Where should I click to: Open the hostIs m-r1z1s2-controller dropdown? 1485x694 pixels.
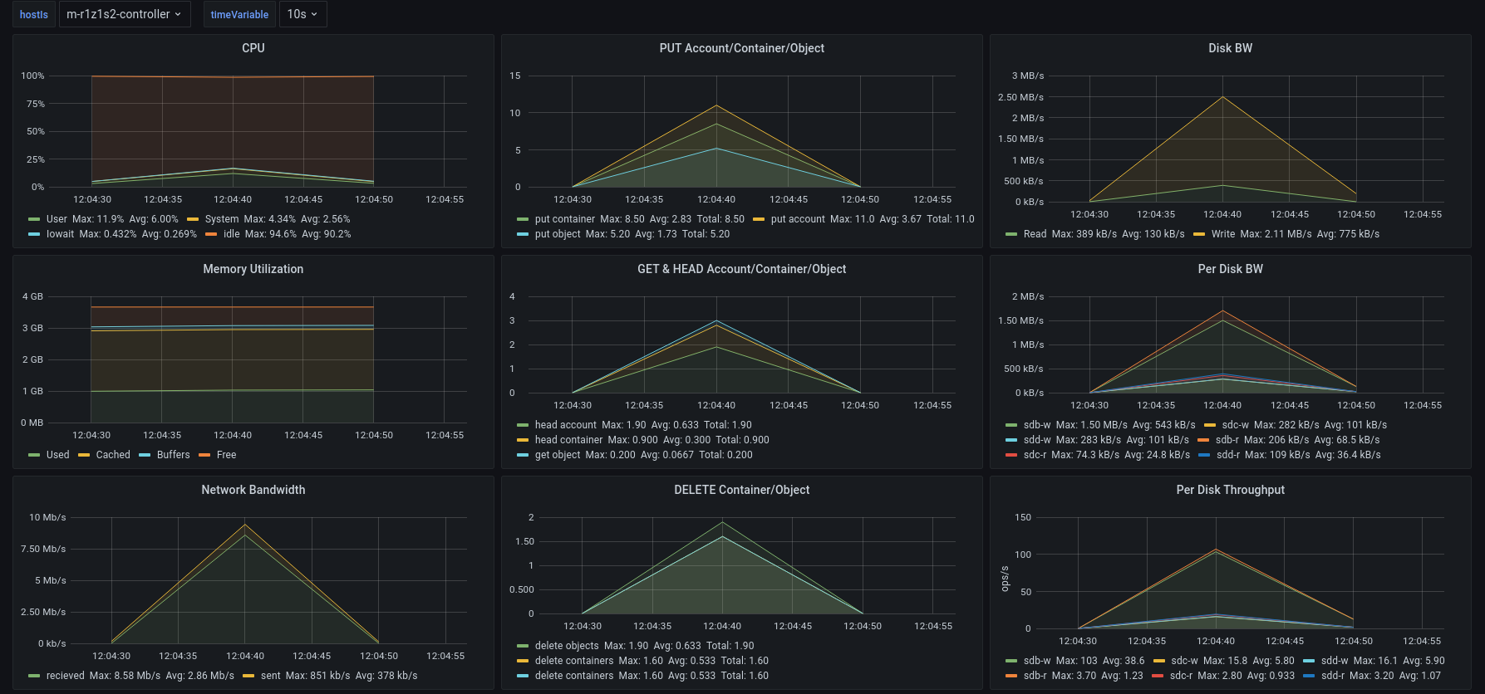pyautogui.click(x=125, y=14)
